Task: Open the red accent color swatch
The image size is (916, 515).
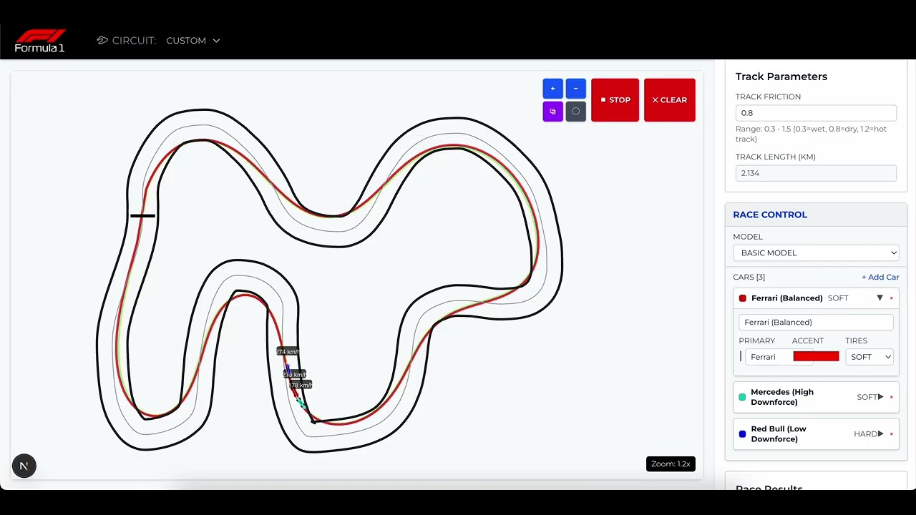Action: click(816, 357)
